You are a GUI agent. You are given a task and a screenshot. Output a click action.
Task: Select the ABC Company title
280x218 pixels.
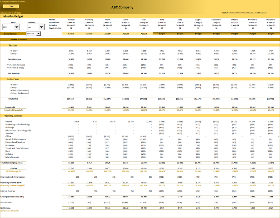pos(122,7)
